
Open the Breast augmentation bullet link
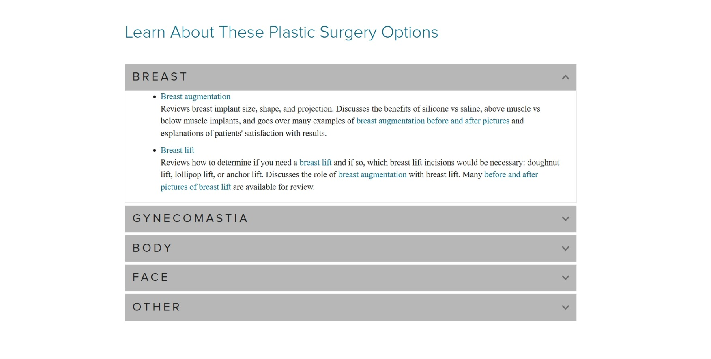(195, 96)
